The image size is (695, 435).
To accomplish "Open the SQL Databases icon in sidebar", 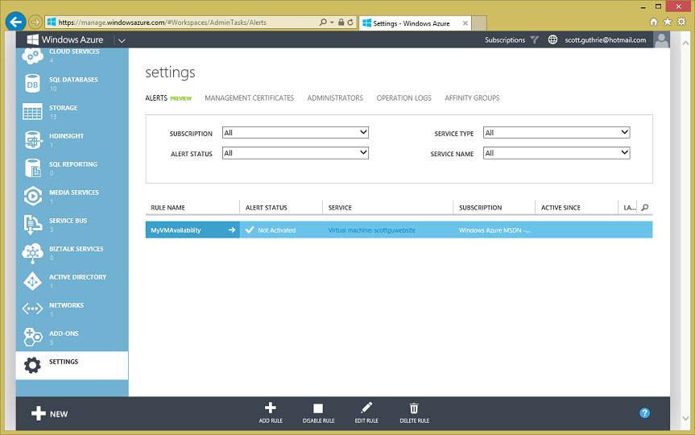I will coord(32,83).
